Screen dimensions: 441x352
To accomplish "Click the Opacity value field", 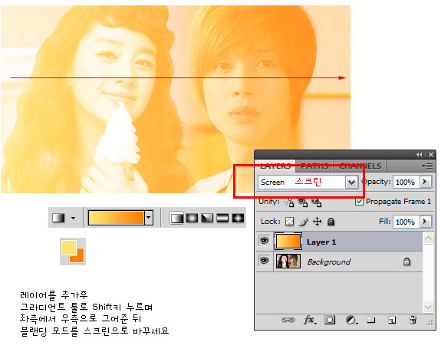I will click(x=406, y=183).
